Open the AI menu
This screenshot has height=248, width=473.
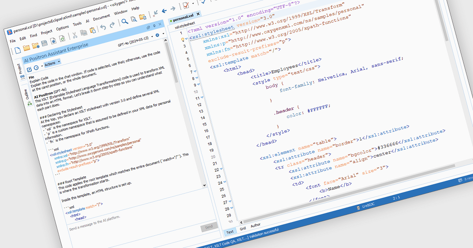(x=88, y=20)
